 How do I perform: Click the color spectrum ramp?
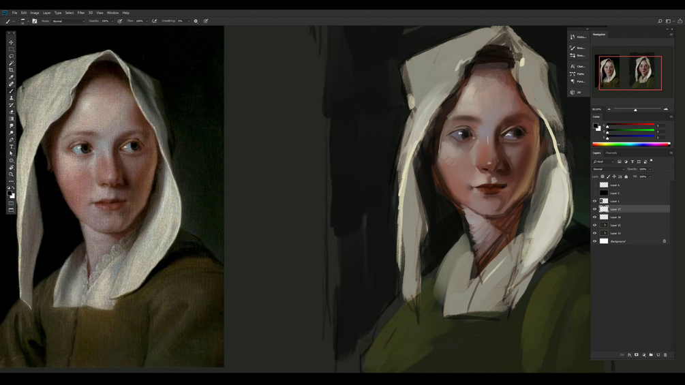[631, 144]
